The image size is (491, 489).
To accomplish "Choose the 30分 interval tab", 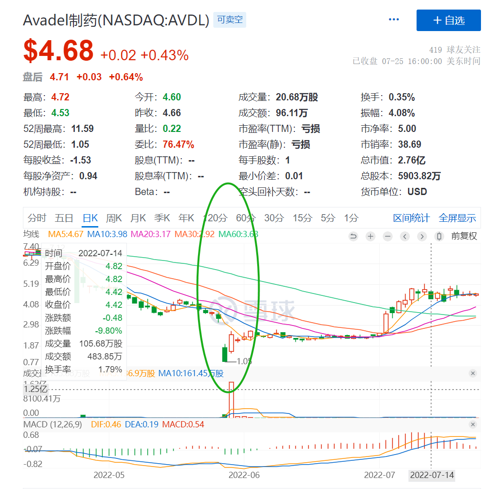I will (274, 218).
